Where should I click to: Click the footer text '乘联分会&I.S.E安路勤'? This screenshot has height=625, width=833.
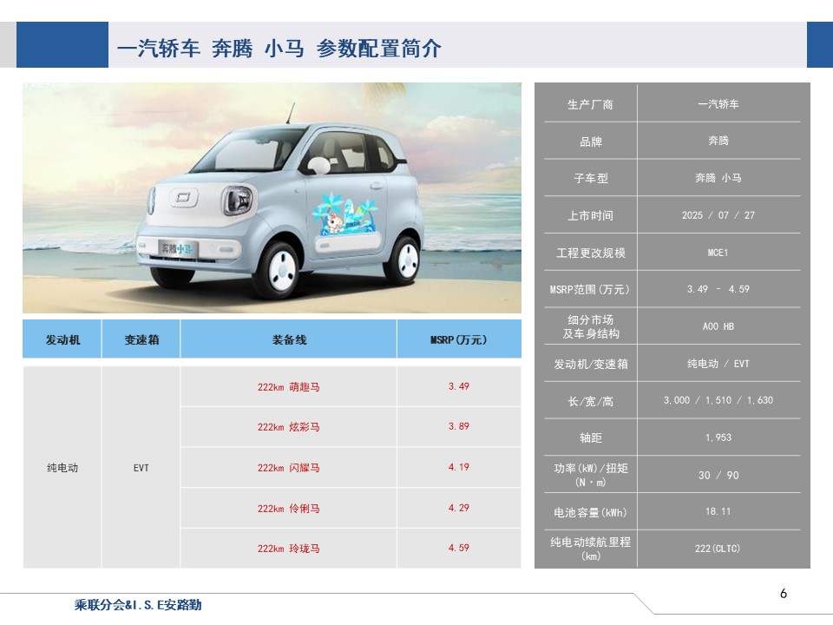pos(138,605)
